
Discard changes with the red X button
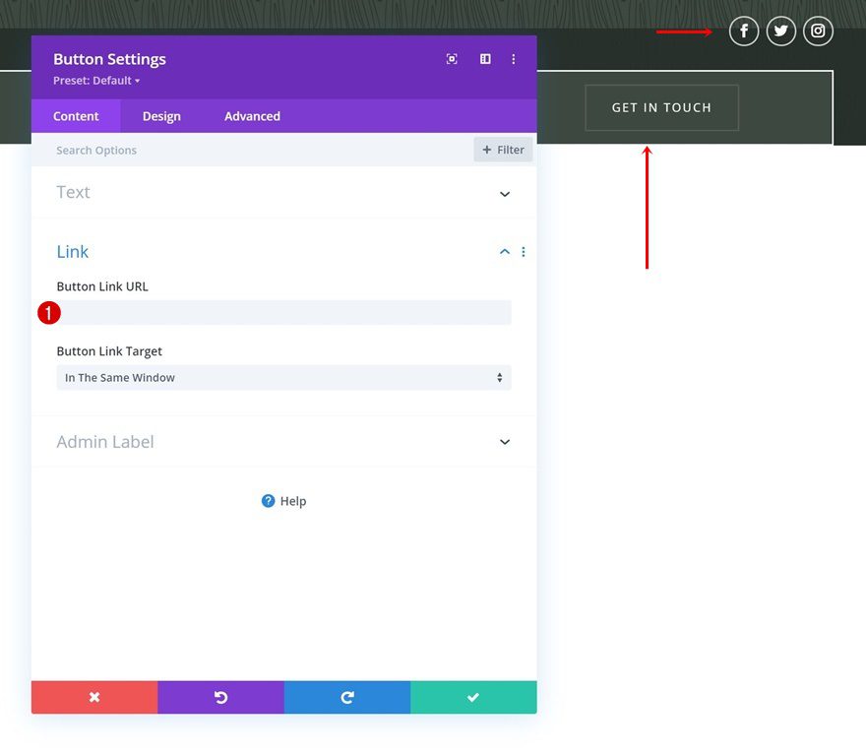point(94,697)
